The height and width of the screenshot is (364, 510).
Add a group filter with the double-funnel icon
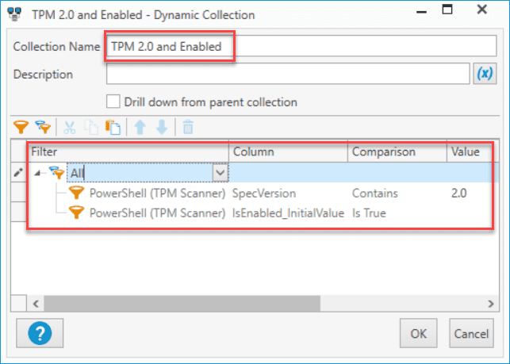(x=43, y=127)
